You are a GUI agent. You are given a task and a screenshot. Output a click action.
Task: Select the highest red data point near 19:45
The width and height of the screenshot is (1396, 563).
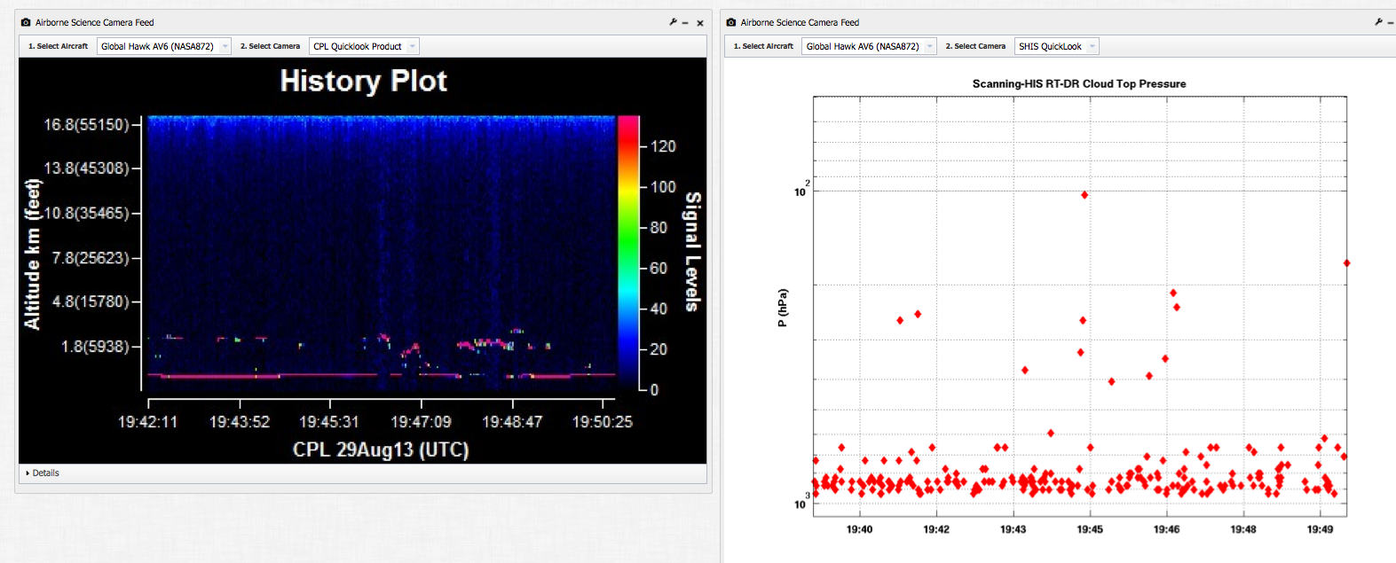click(1084, 195)
